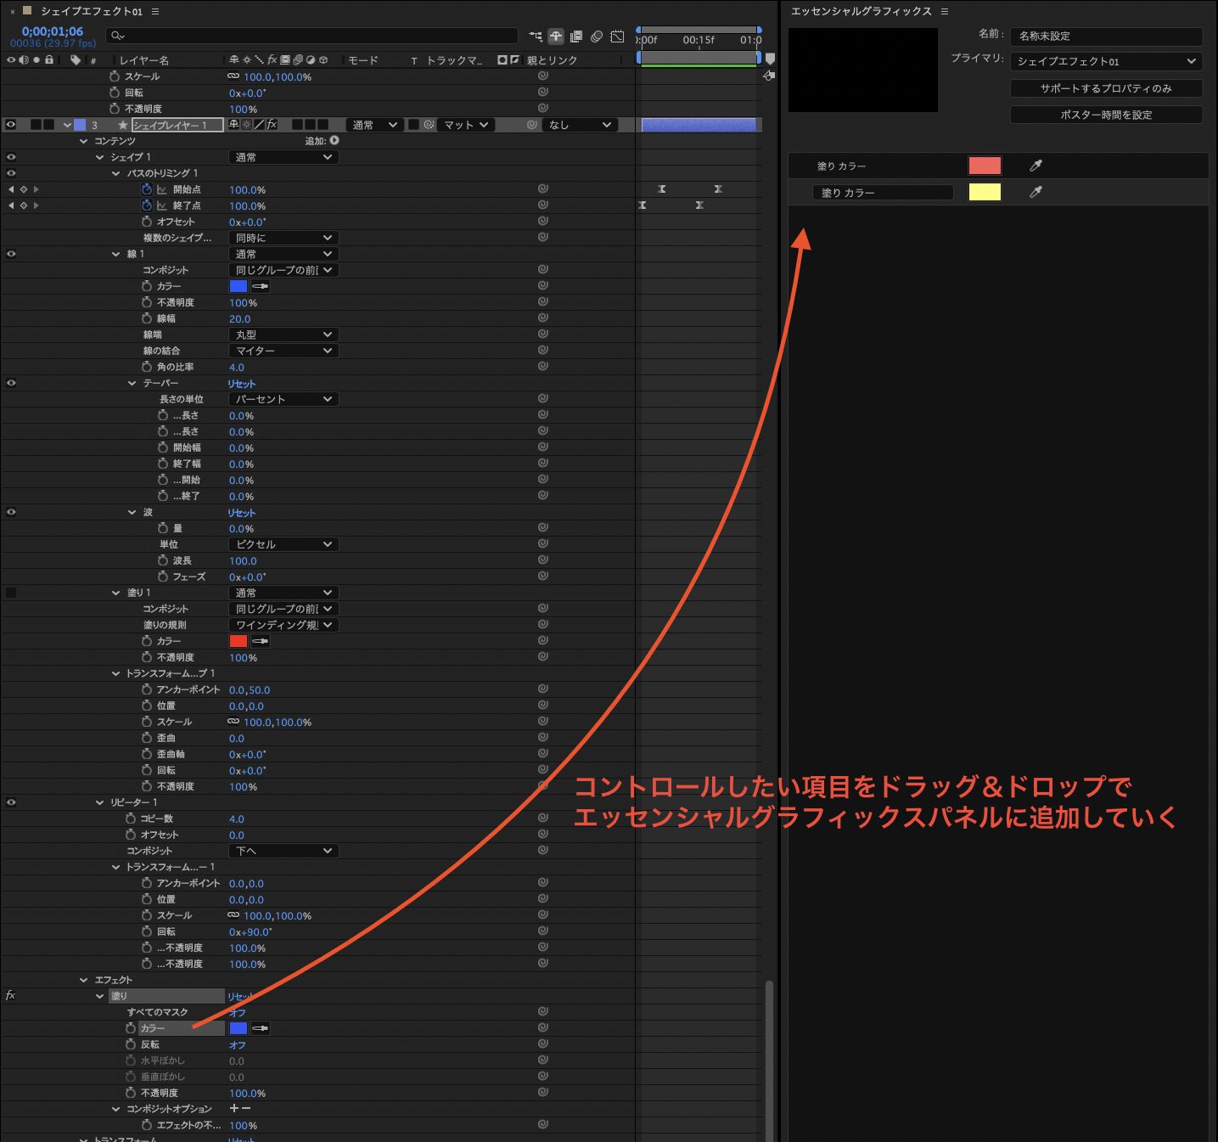1218x1142 pixels.
Task: Select the シェイプエフェクト01 timeline tab
Action: click(x=92, y=11)
